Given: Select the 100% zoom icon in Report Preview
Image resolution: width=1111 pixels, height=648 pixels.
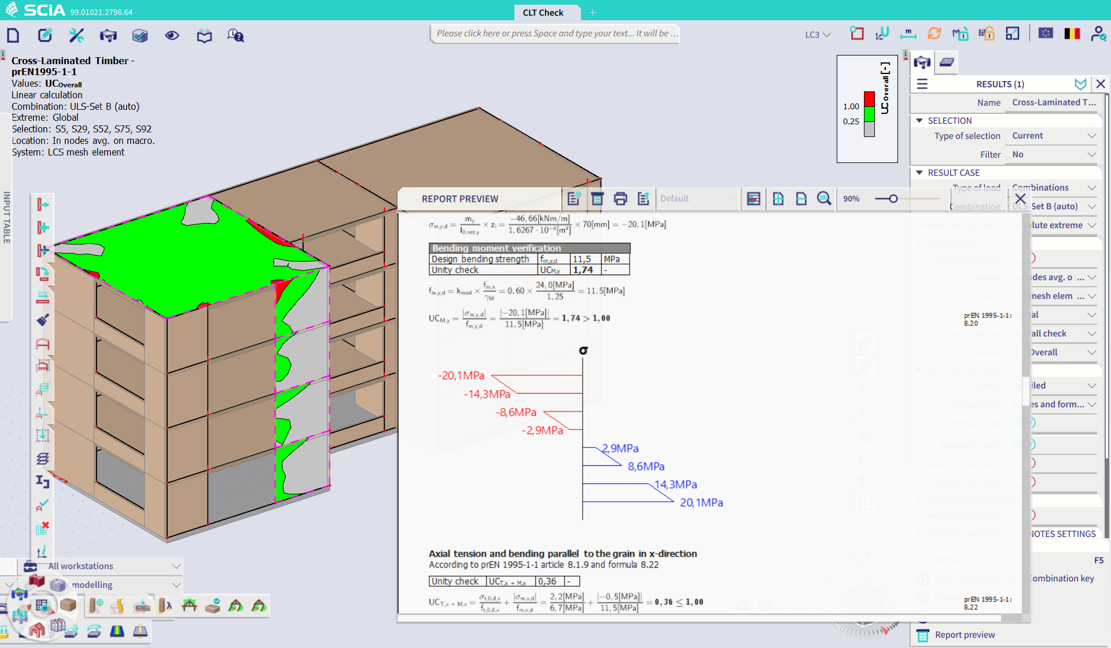Looking at the screenshot, I should [824, 198].
